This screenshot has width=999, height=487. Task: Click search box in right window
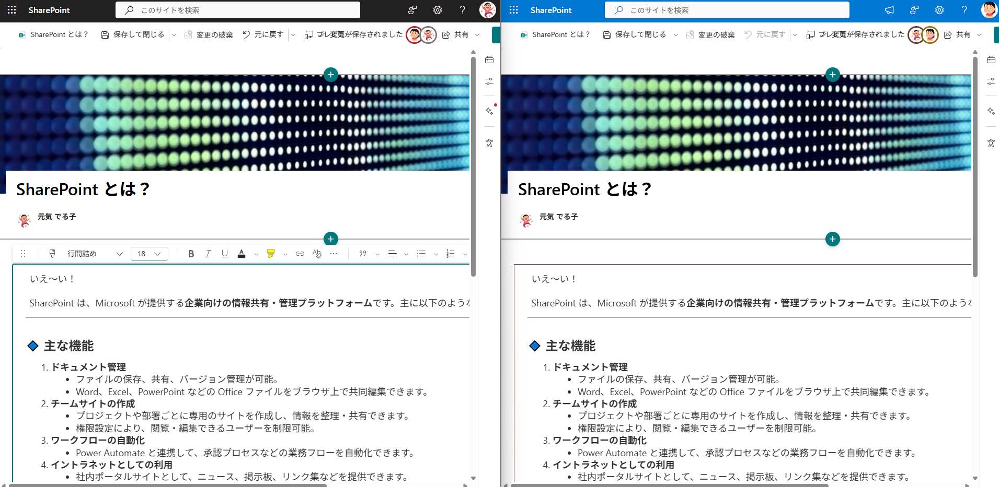click(727, 10)
